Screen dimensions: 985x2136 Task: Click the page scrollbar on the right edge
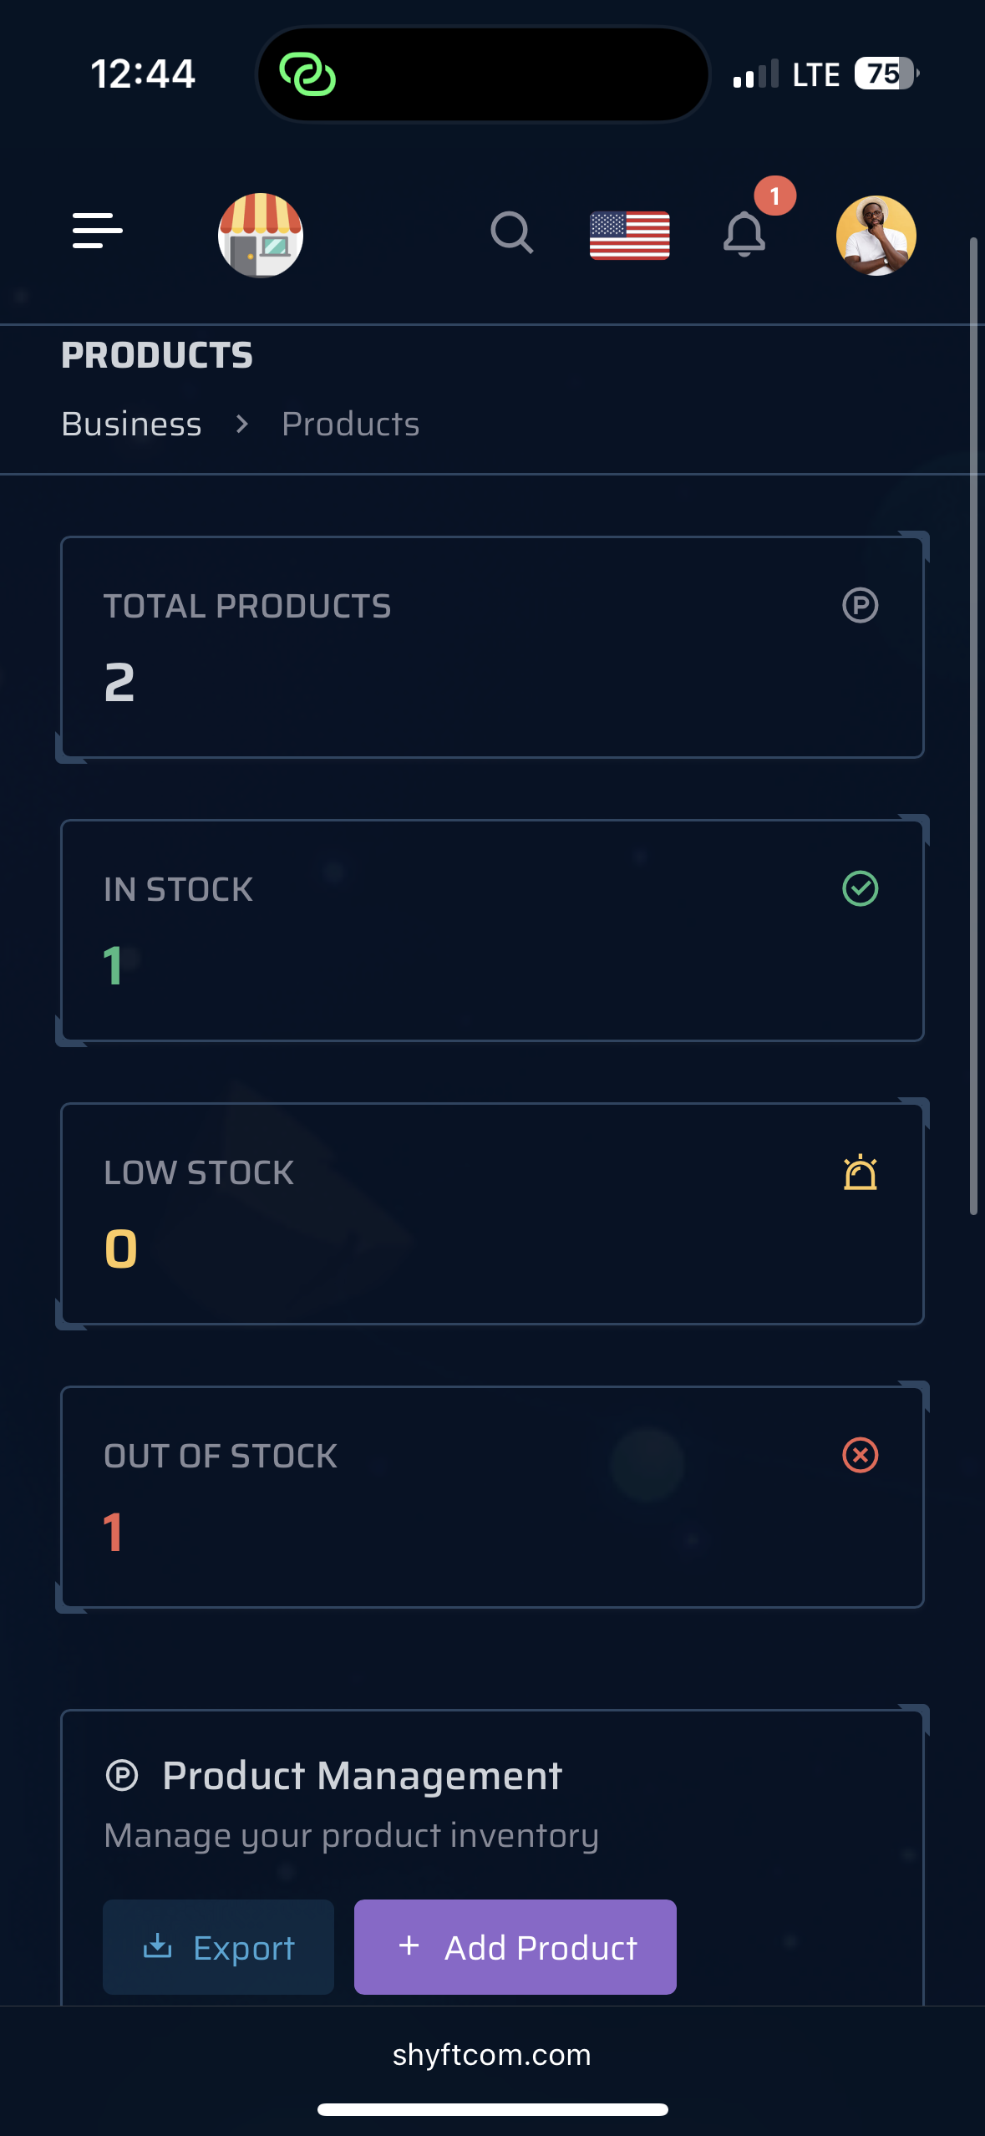coord(973,725)
